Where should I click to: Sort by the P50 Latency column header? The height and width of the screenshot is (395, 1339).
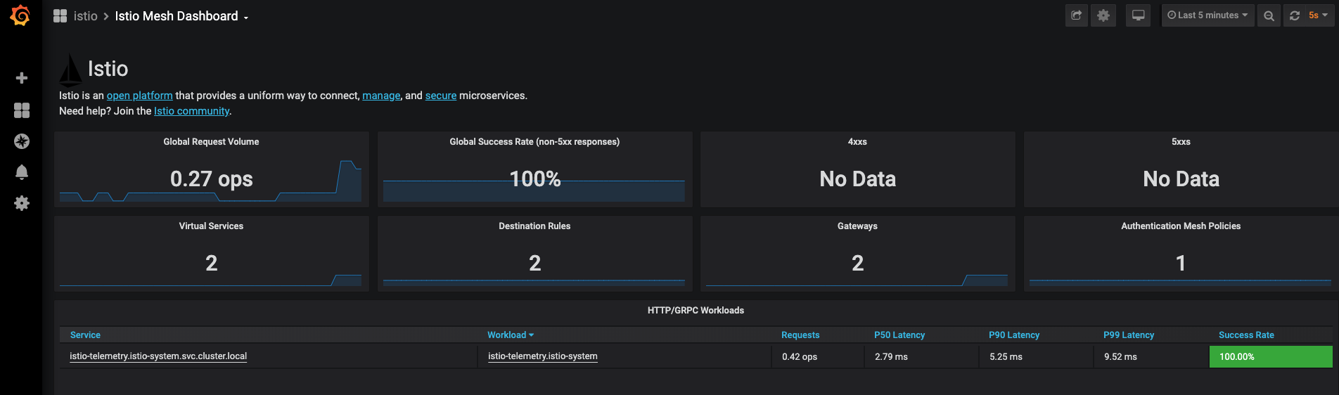click(899, 335)
